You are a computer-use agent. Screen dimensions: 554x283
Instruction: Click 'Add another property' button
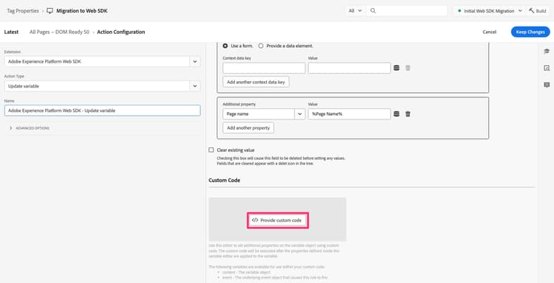coord(248,128)
